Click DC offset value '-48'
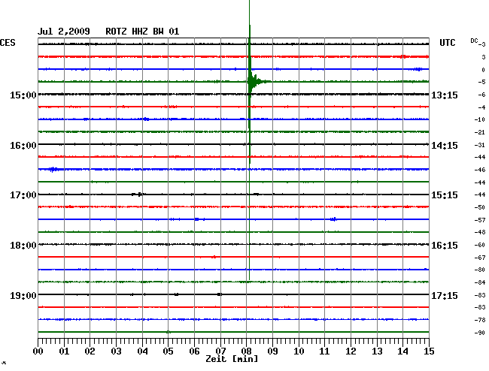489x371 pixels. point(480,232)
